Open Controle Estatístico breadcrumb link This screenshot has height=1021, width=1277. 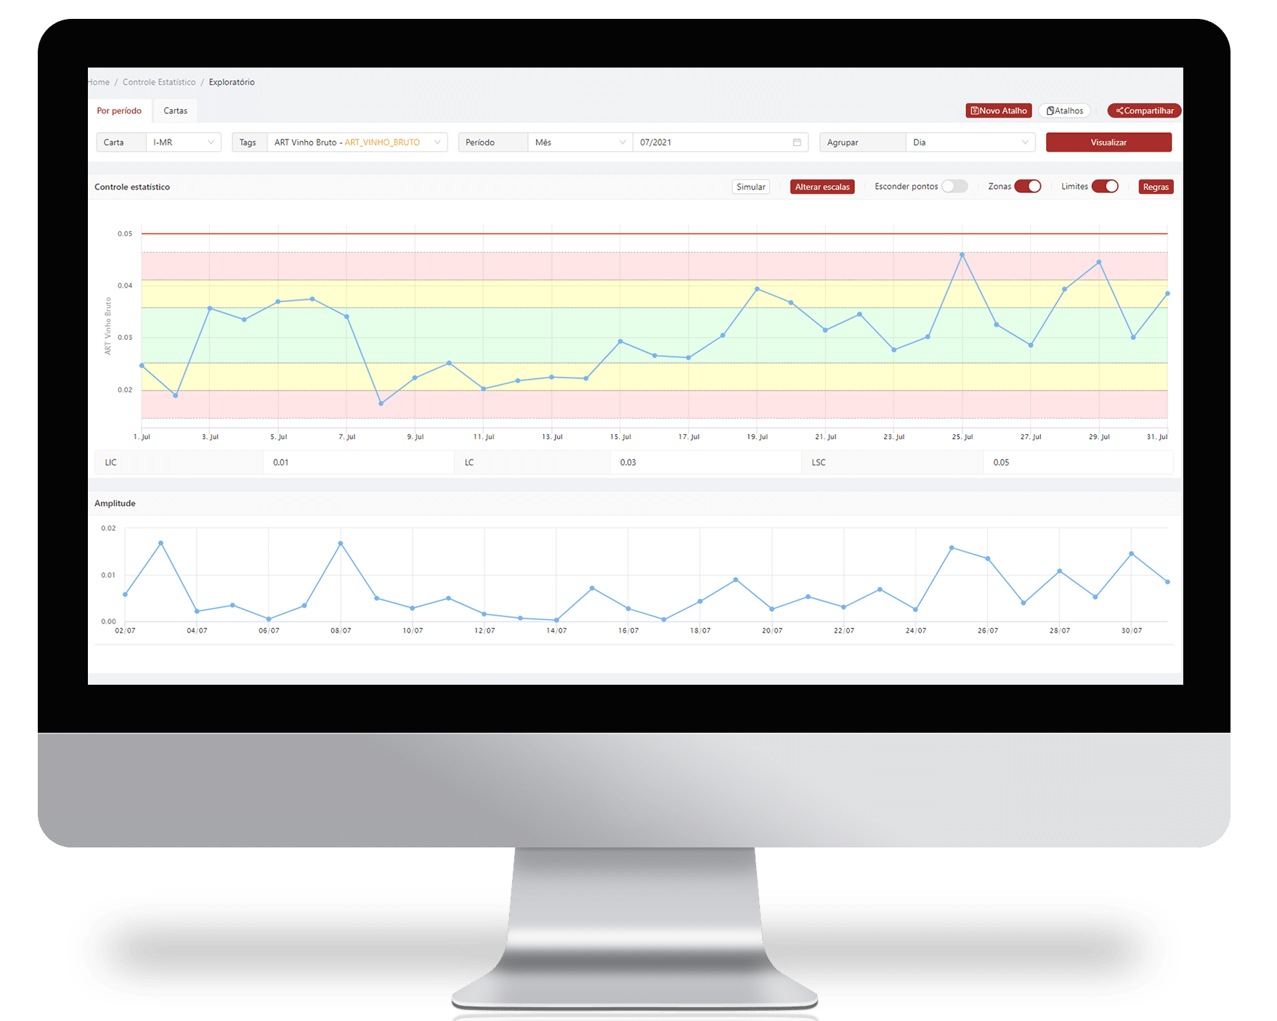tap(159, 82)
